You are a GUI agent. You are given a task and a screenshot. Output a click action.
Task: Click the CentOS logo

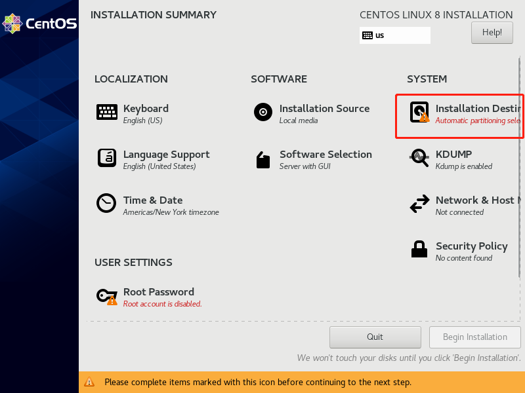click(x=39, y=24)
